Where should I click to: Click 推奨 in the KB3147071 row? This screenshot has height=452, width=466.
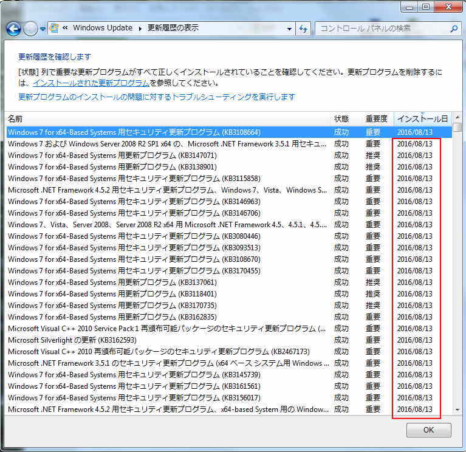point(372,156)
